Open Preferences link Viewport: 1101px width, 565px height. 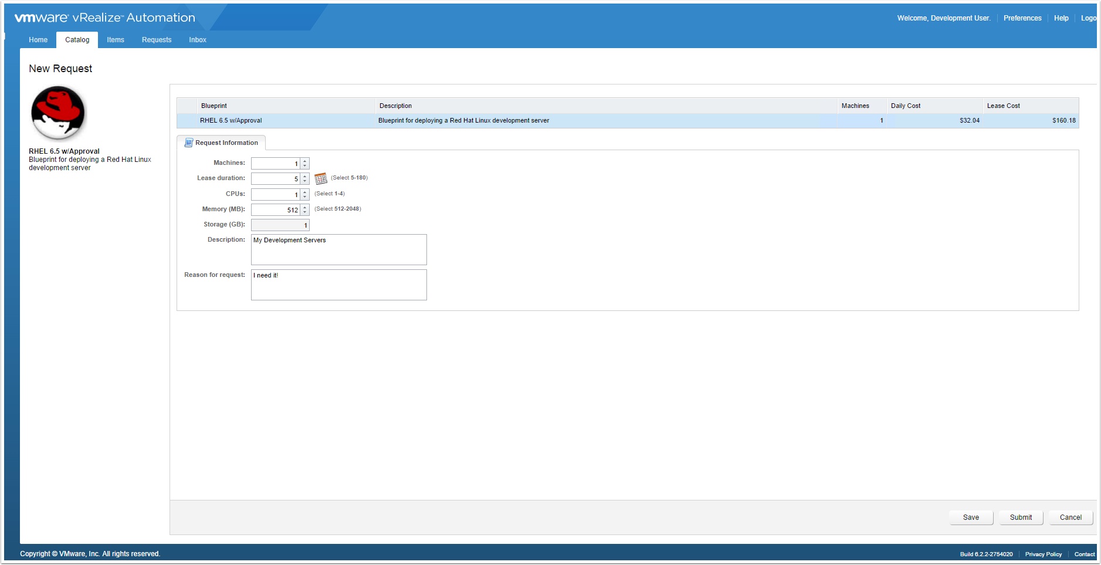1022,18
